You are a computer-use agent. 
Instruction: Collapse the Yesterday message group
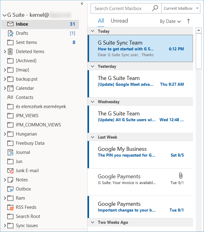[93, 66]
